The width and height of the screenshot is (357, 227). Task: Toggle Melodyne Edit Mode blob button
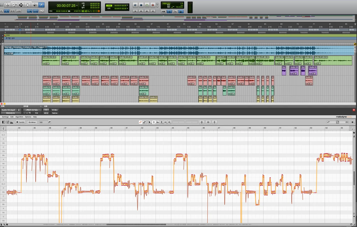(x=141, y=122)
